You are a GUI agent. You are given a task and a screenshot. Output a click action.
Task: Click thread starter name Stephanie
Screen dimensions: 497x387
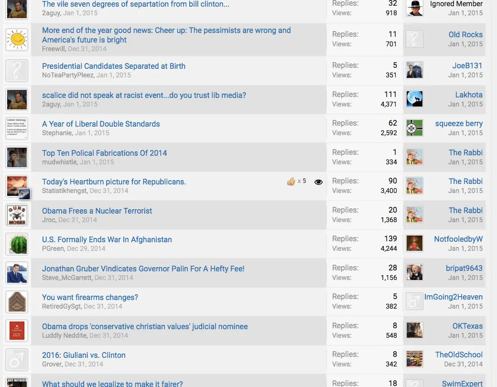point(57,133)
